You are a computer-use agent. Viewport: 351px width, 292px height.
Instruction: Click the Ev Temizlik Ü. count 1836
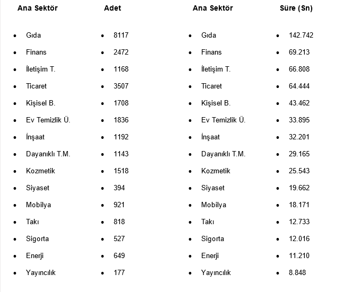(x=121, y=120)
